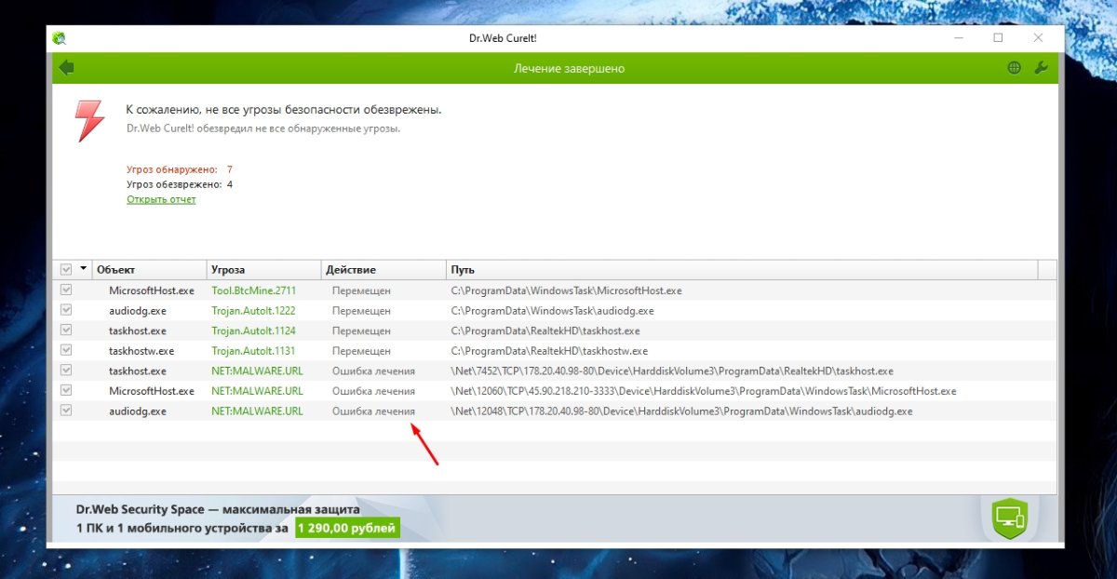Toggle checkbox for the \Net\12060 MicrosoftHost.exe row
This screenshot has height=579, width=1117.
(x=66, y=390)
